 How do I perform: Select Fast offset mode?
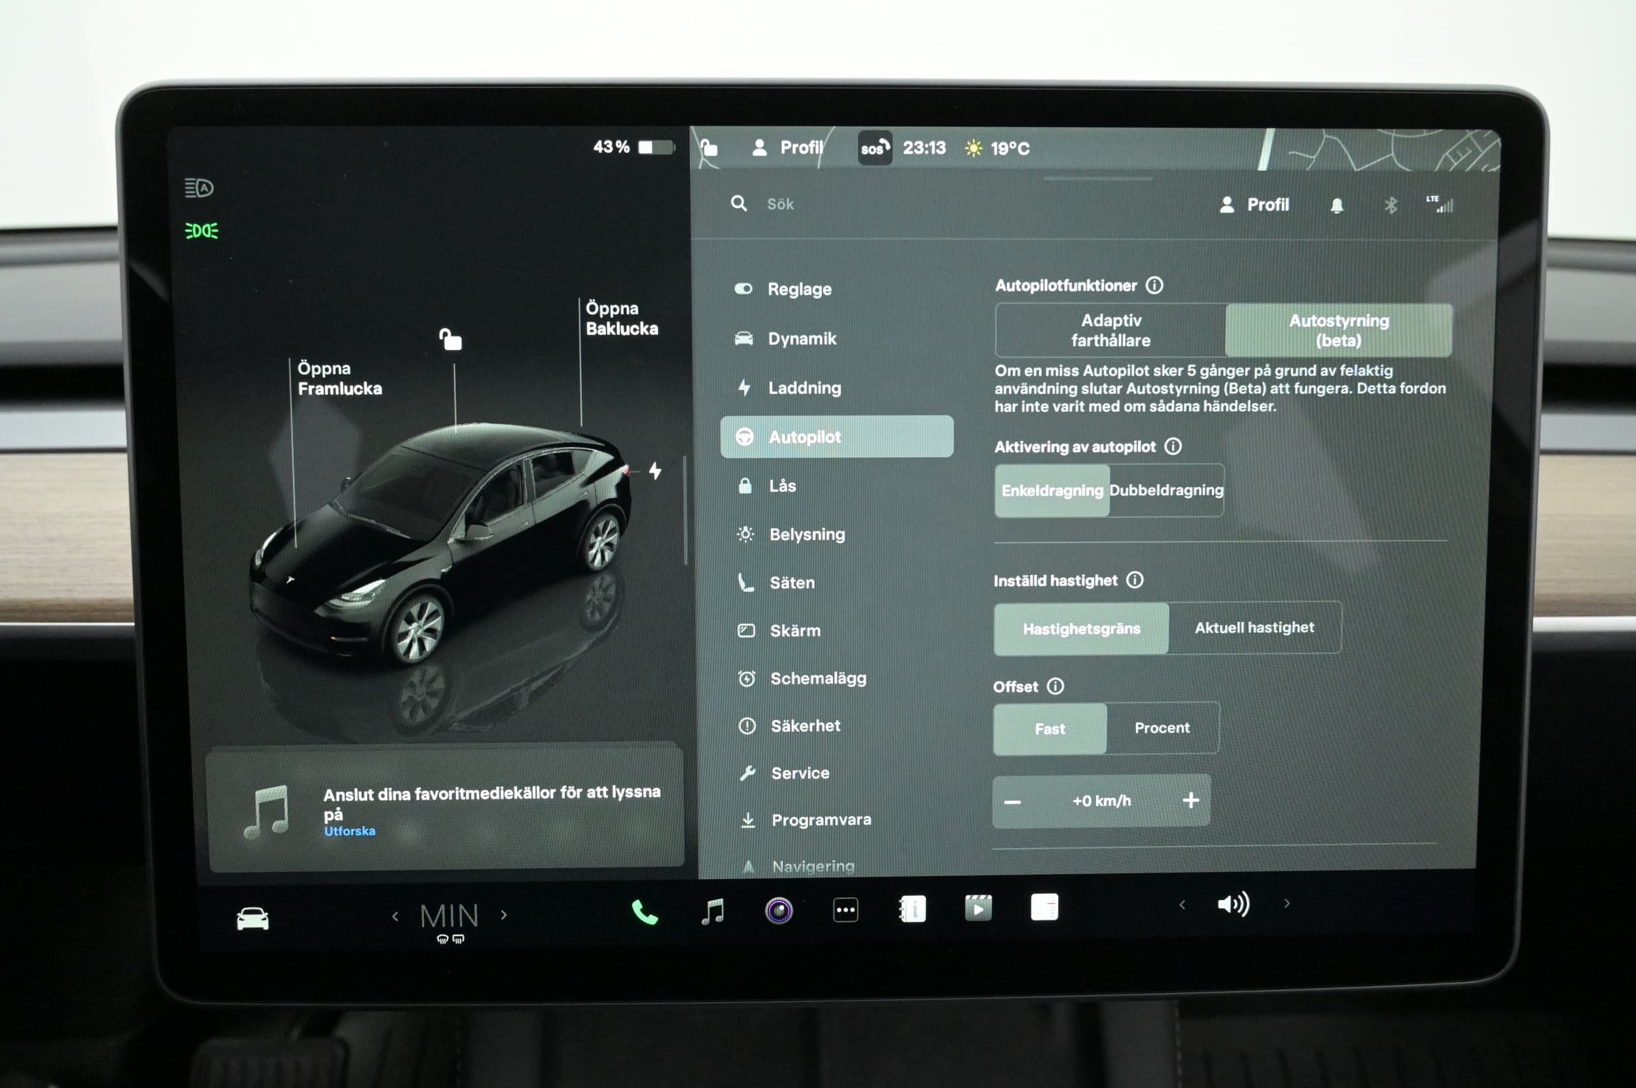click(x=1050, y=729)
